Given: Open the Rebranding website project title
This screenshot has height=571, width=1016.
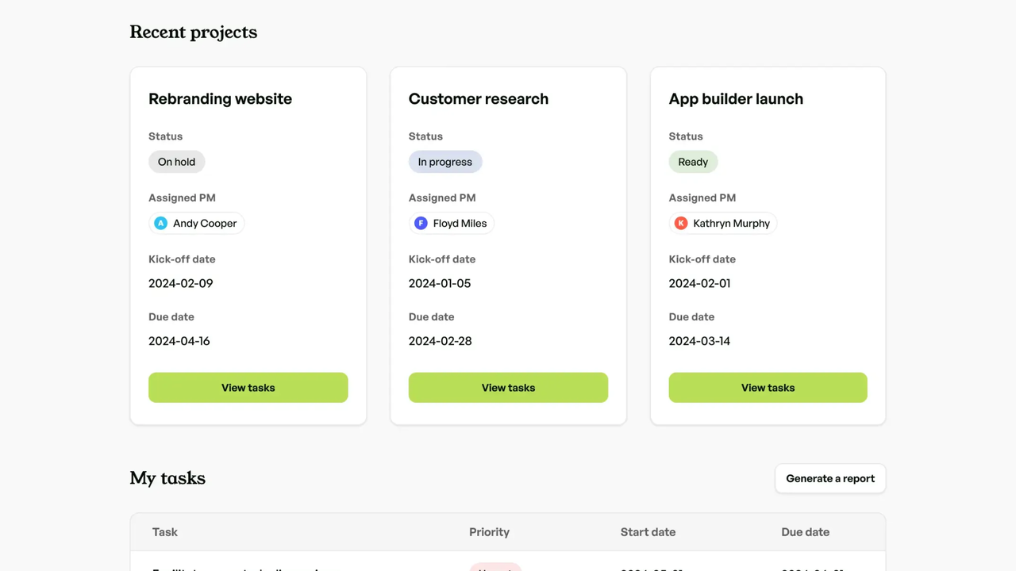Looking at the screenshot, I should coord(220,99).
